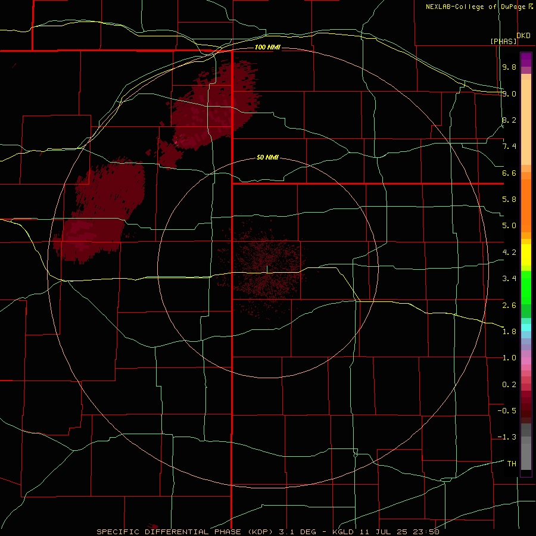The height and width of the screenshot is (536, 536).
Task: Click the western dark red radar echo
Action: pos(99,210)
